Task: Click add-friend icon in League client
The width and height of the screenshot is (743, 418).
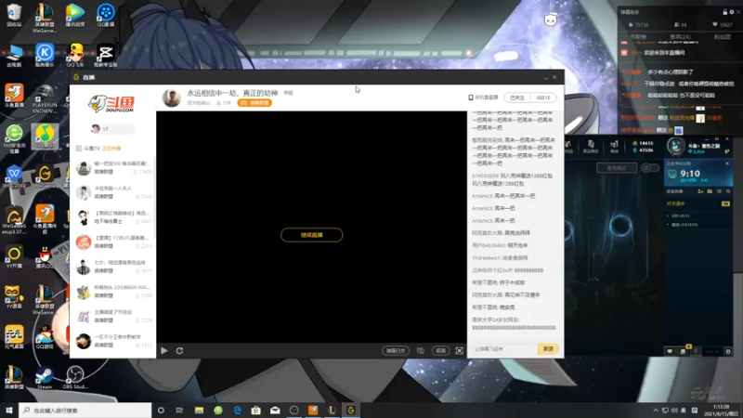Action: [x=700, y=191]
